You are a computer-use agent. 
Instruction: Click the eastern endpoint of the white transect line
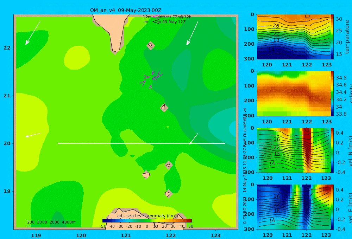(225, 143)
